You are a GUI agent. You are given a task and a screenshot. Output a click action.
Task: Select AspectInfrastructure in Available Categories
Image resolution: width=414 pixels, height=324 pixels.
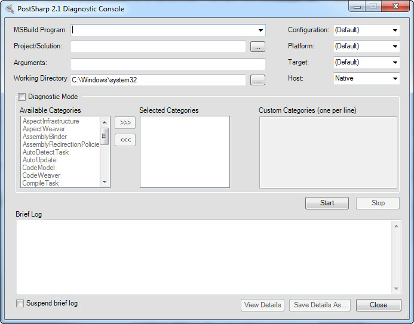51,121
